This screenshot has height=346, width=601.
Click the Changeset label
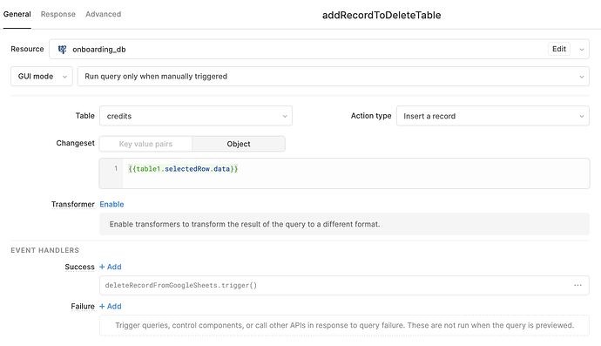75,143
